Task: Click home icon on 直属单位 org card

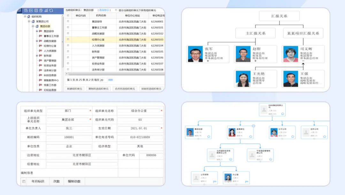Action: click(x=251, y=136)
